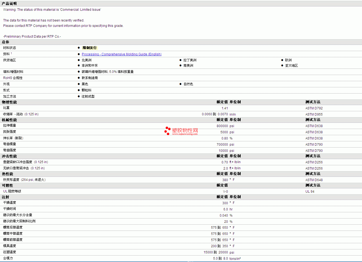Click the 产品说明 section header
Image resolution: width=362 pixels, height=262 pixels.
9,3
